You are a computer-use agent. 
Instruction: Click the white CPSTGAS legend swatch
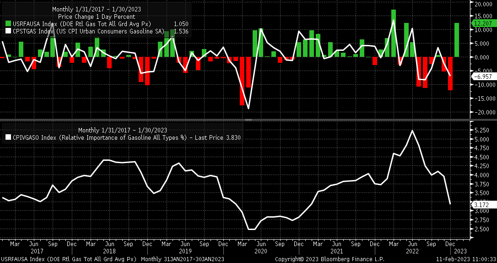pyautogui.click(x=8, y=31)
